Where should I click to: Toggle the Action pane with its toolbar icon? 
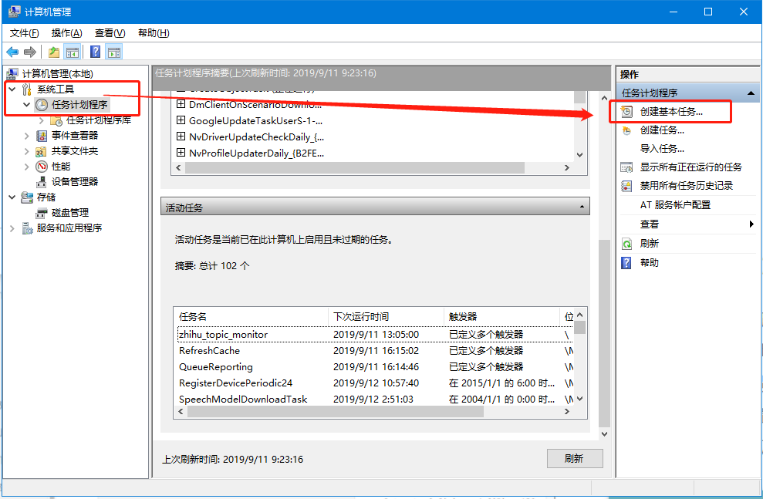(114, 51)
